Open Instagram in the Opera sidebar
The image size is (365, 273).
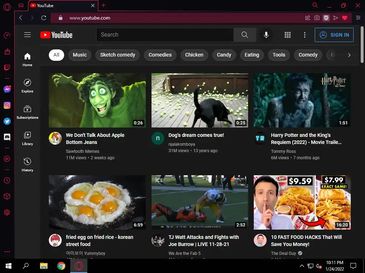7,105
